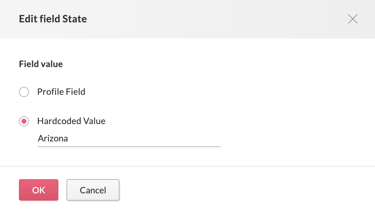
Task: Click the Cancel button
Action: [x=93, y=190]
